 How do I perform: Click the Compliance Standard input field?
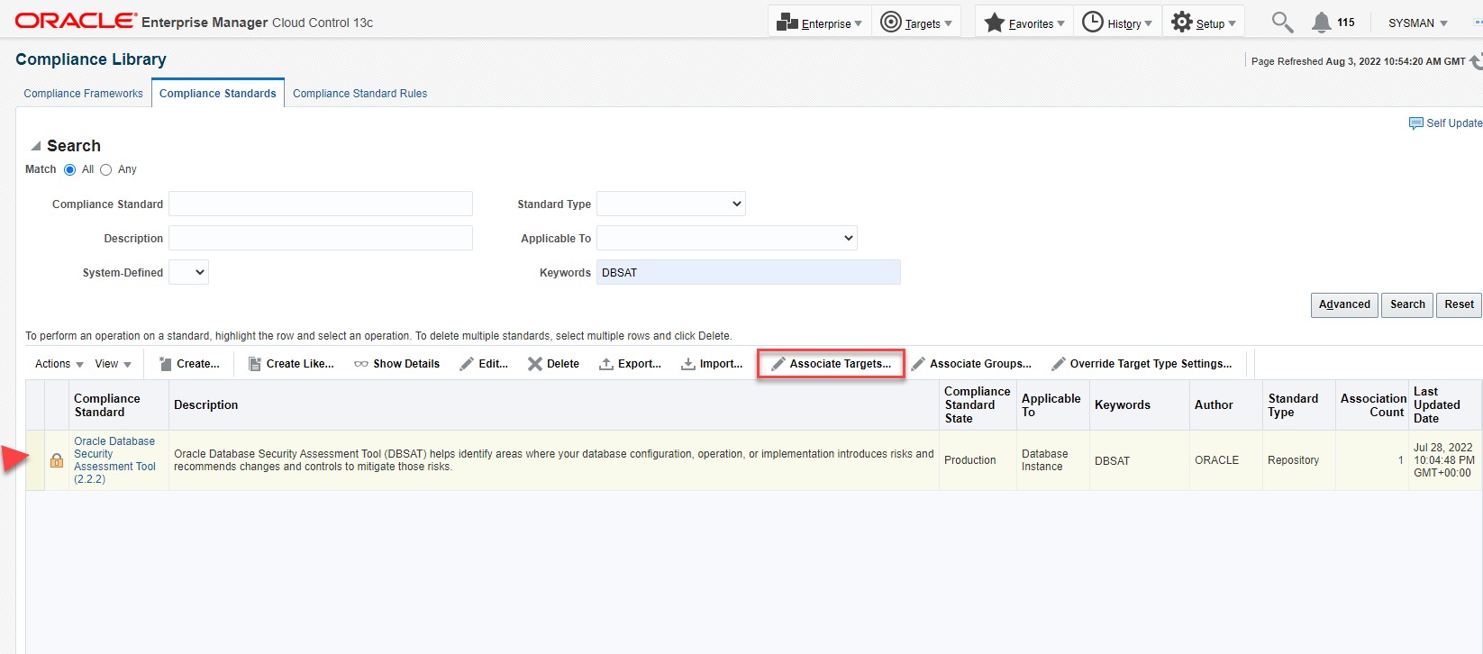point(321,204)
